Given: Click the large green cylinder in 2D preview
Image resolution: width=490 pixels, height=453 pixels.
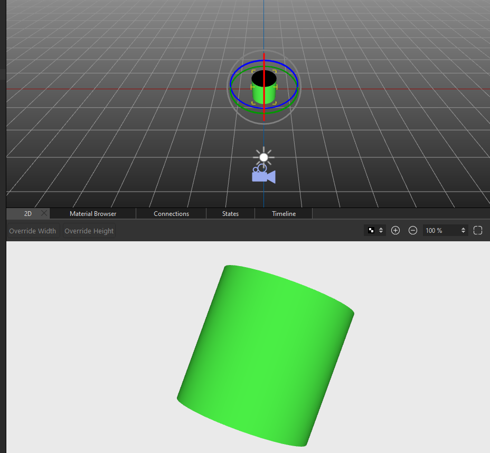Looking at the screenshot, I should pyautogui.click(x=266, y=355).
